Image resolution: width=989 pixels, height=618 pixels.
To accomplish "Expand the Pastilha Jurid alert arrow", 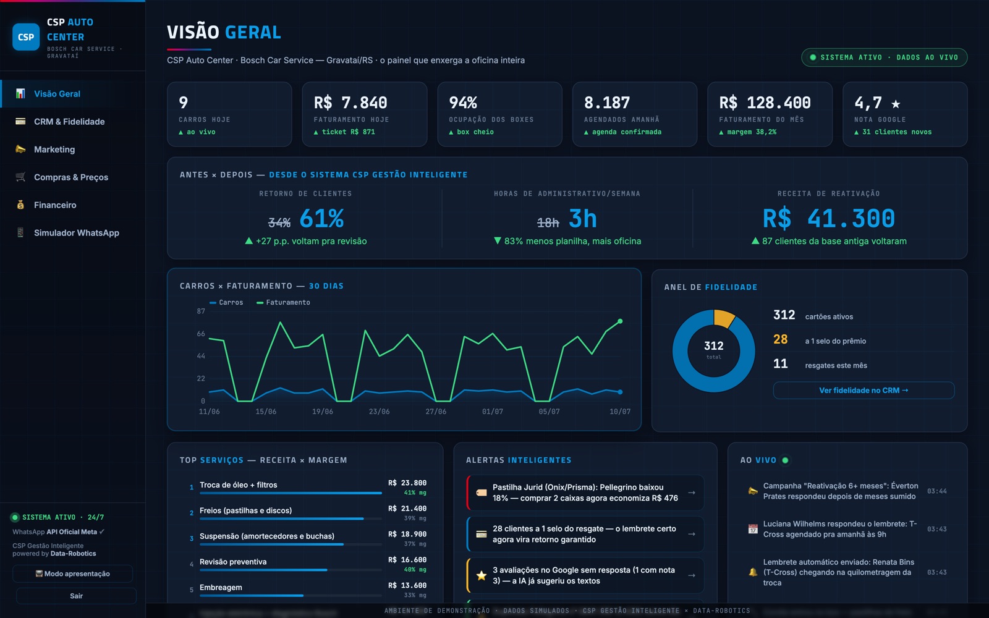I will point(692,493).
